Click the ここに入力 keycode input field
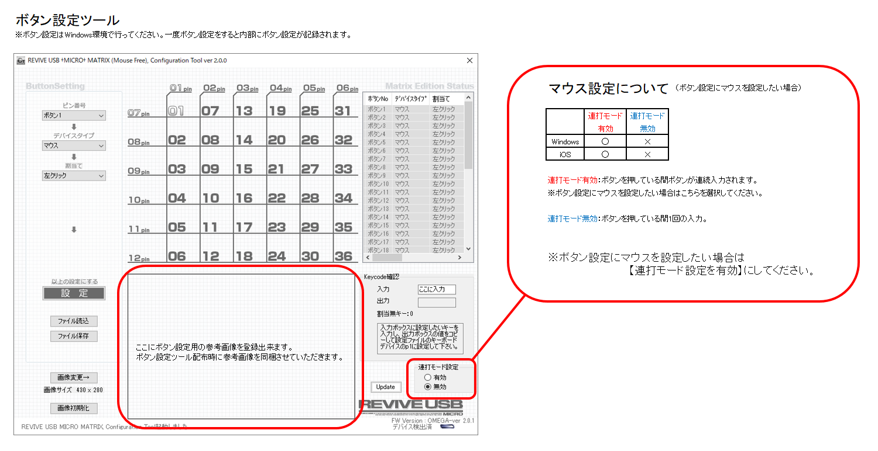This screenshot has width=878, height=451. (x=436, y=289)
